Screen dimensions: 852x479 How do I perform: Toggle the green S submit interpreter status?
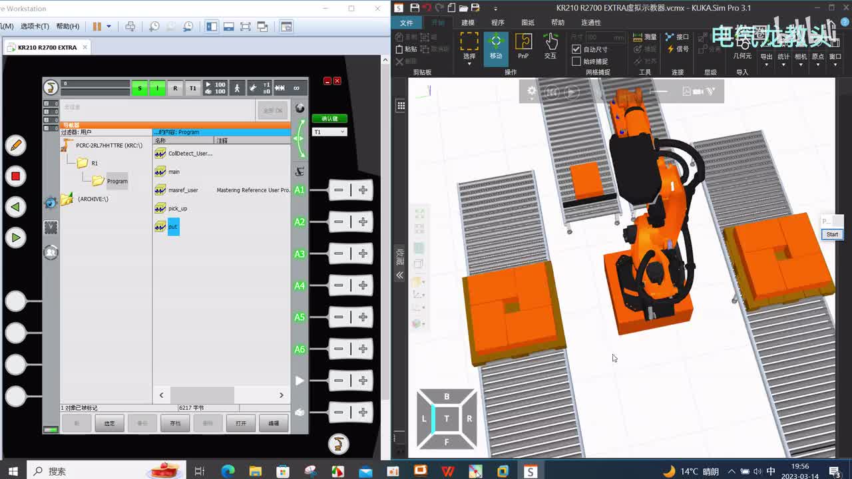click(x=139, y=88)
